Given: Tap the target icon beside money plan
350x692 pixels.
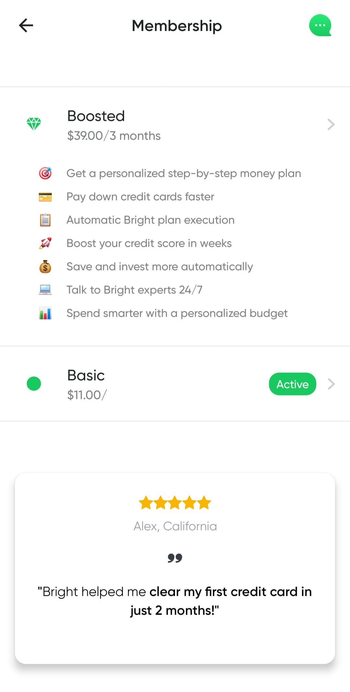Looking at the screenshot, I should pyautogui.click(x=45, y=173).
